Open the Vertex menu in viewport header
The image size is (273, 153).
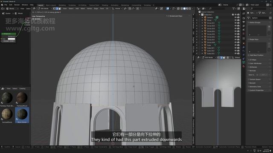(89, 8)
